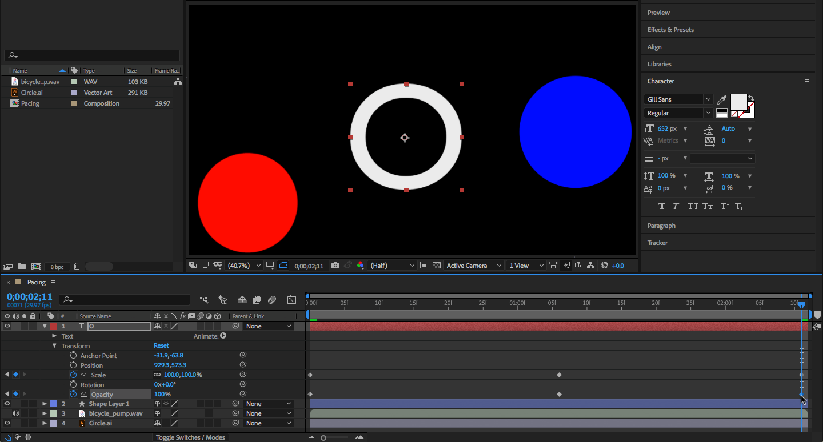Delete selected project item with trash icon

(x=77, y=267)
